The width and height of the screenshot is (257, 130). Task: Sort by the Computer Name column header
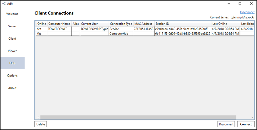coord(59,24)
